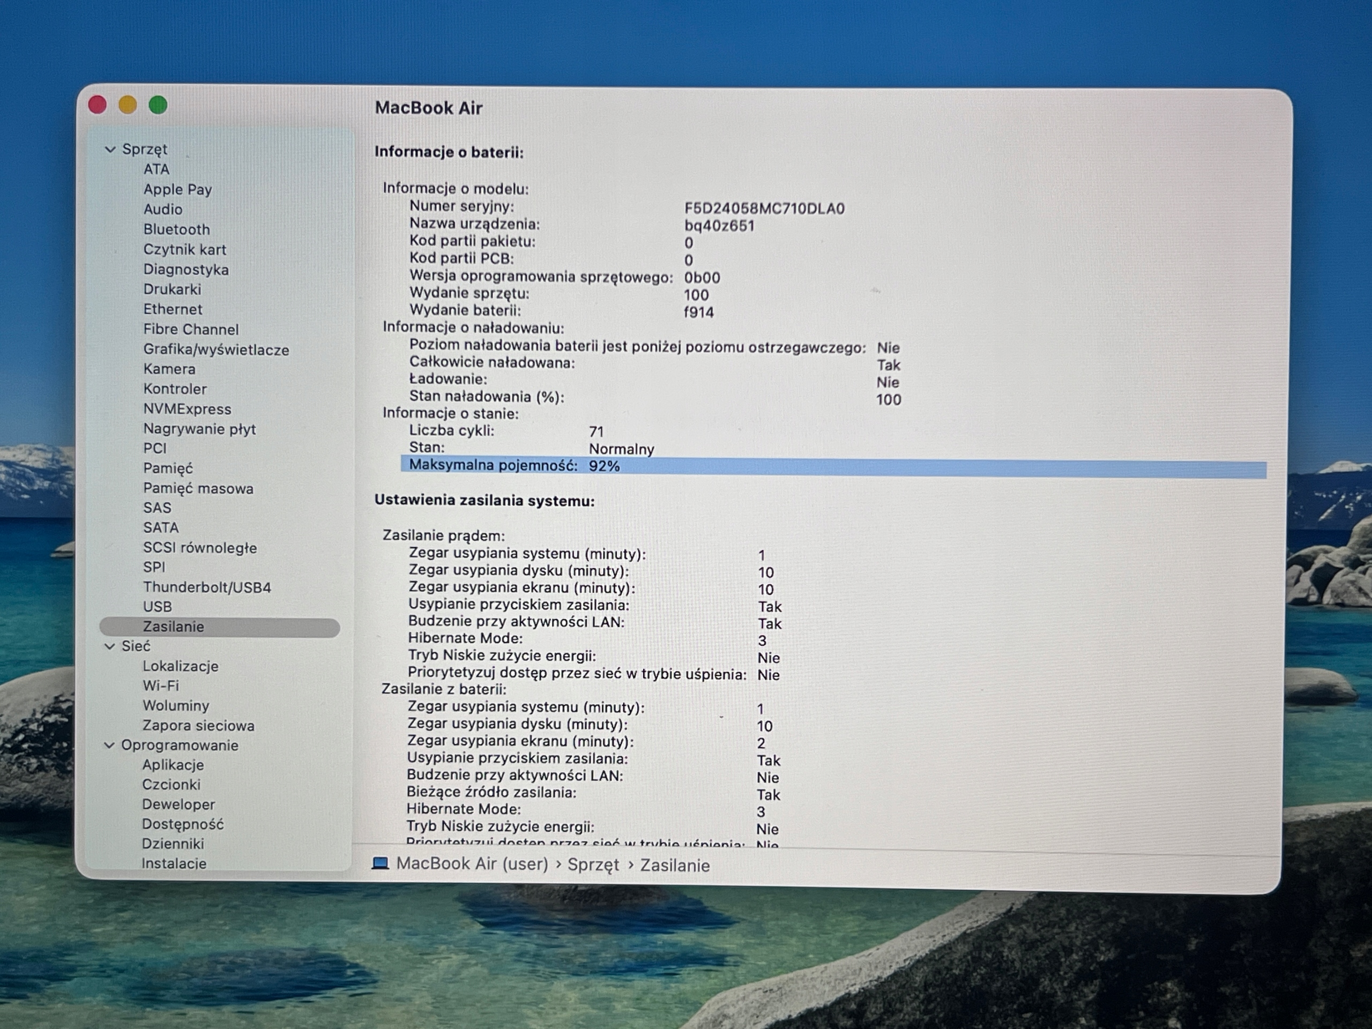The height and width of the screenshot is (1029, 1372).
Task: Close window with the red button
Action: click(x=98, y=104)
